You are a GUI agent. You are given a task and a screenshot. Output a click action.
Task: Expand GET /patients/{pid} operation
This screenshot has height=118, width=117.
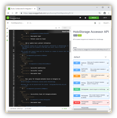click(91, 70)
